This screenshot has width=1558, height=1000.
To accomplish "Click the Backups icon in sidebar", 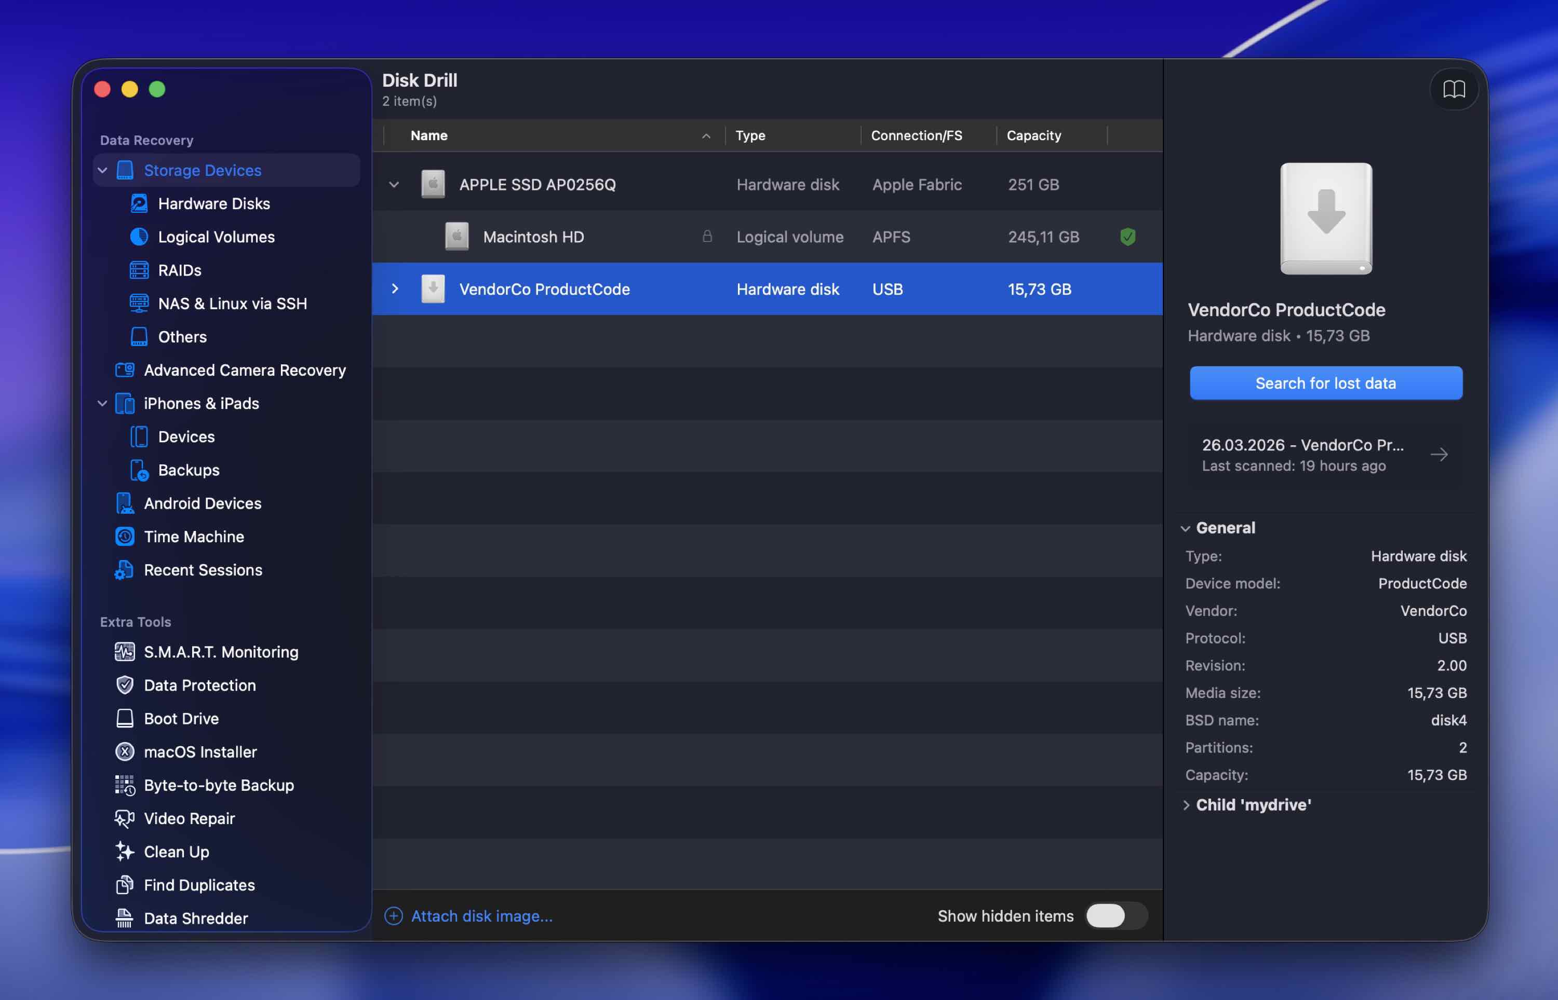I will [x=139, y=470].
